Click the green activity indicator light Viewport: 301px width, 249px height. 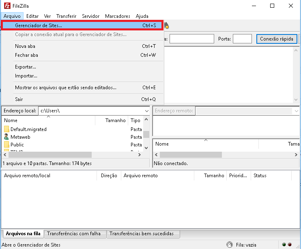coord(284,245)
